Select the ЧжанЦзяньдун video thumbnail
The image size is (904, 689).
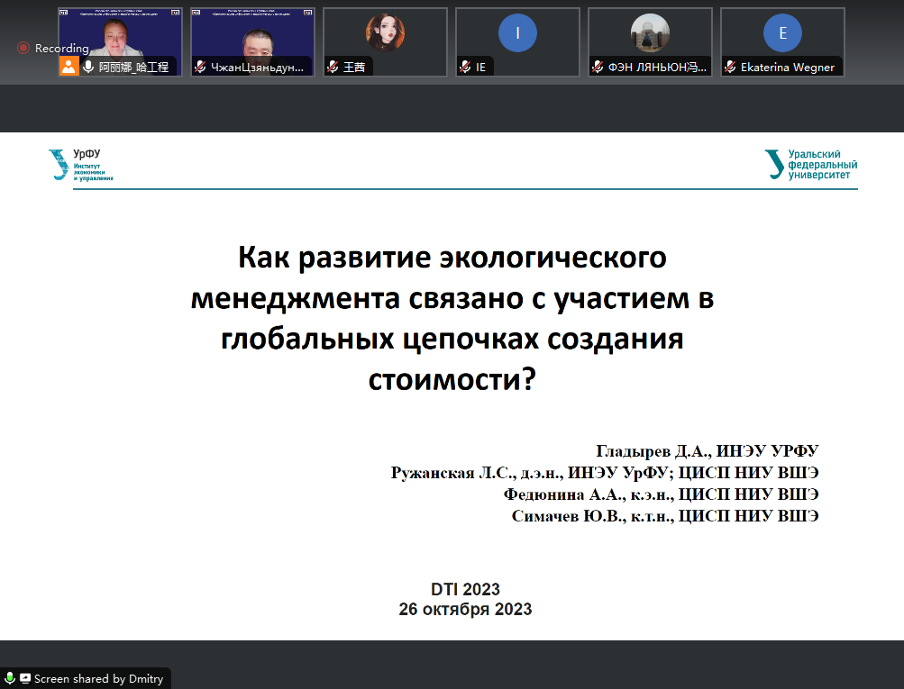click(x=252, y=34)
